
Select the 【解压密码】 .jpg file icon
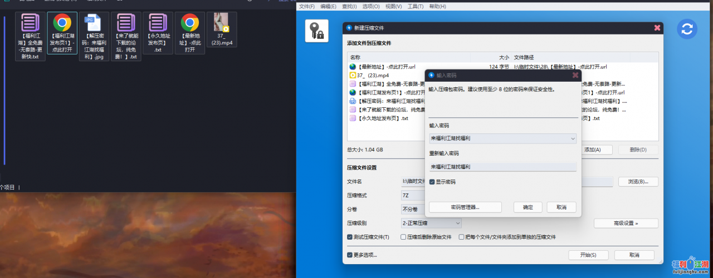93,24
